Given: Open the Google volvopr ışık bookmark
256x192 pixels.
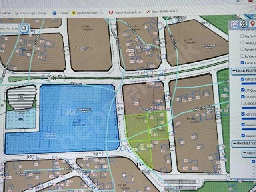Looking at the screenshot, I should (x=32, y=13).
